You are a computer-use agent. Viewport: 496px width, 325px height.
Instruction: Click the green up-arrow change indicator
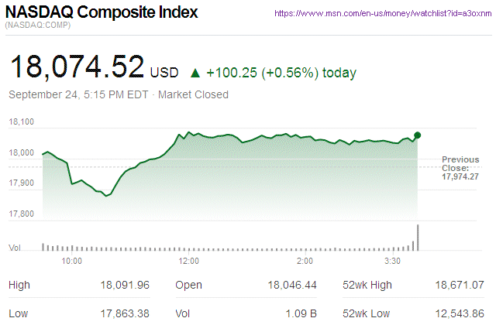pos(195,74)
